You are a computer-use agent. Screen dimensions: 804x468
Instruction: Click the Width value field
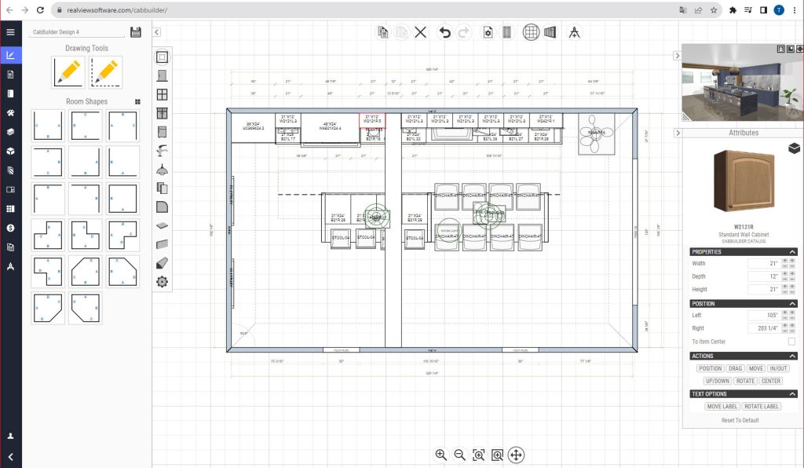coord(763,264)
